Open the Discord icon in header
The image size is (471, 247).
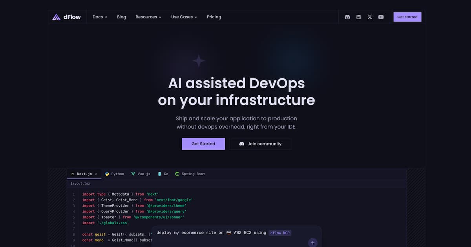[x=347, y=17]
